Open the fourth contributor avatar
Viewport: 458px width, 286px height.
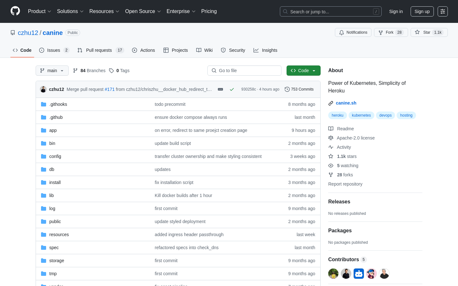(x=371, y=274)
